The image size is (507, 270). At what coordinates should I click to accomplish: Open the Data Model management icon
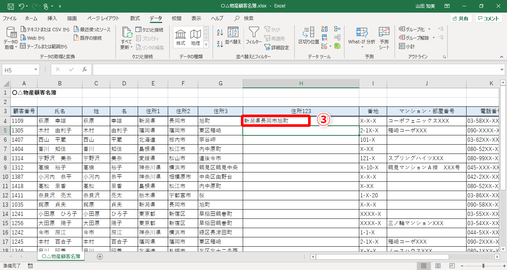point(337,46)
